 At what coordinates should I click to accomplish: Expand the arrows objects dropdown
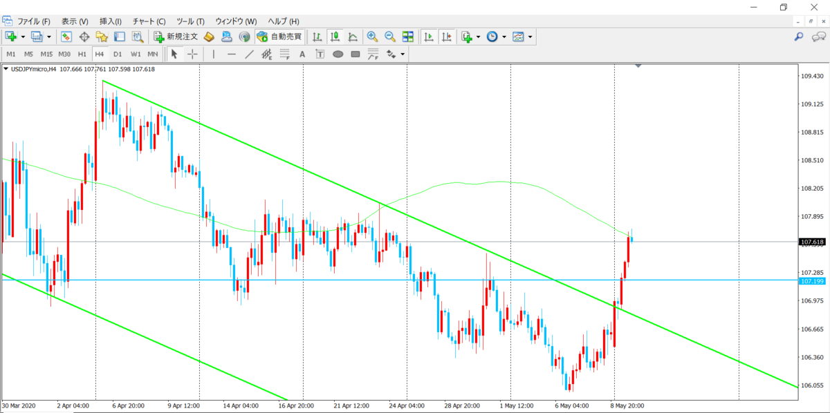[x=402, y=54]
